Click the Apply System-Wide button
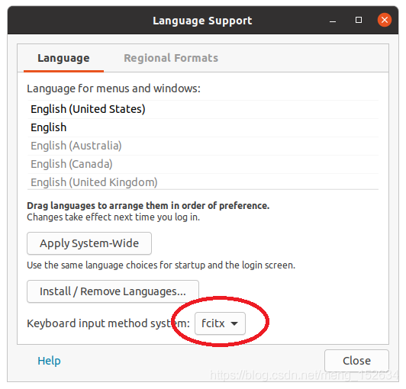406x389 pixels. pyautogui.click(x=89, y=243)
